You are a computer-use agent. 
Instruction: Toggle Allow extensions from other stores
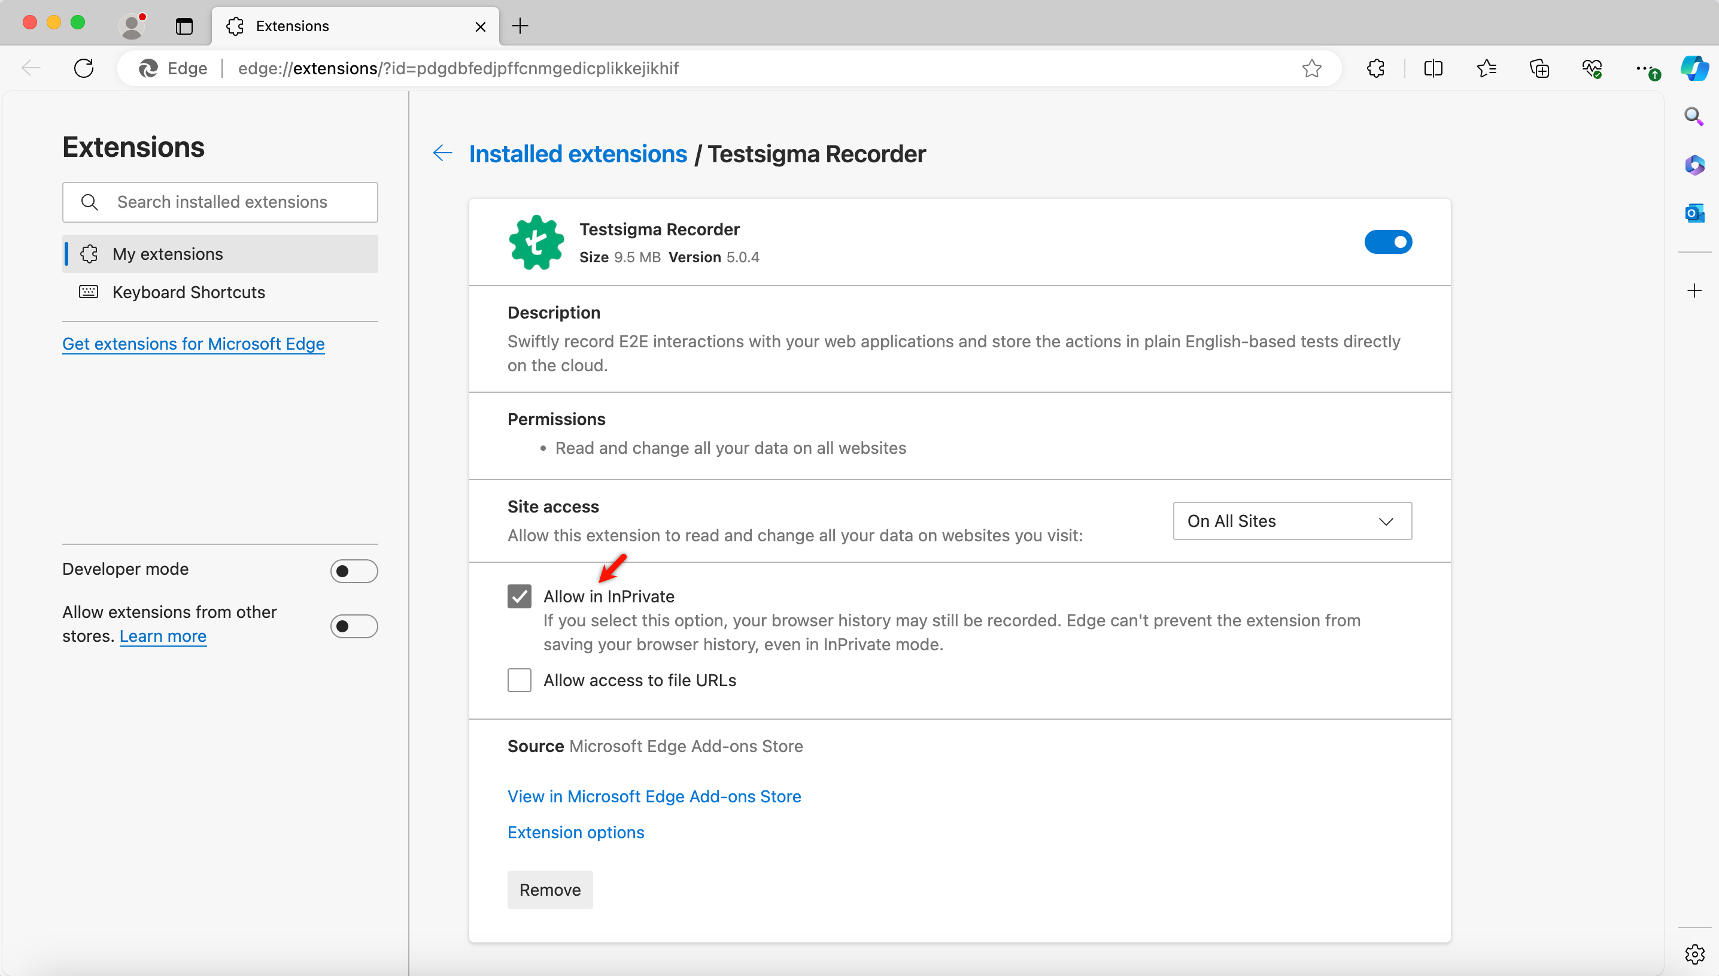click(x=354, y=626)
